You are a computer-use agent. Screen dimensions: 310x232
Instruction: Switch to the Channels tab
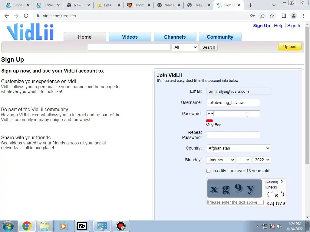click(x=175, y=37)
